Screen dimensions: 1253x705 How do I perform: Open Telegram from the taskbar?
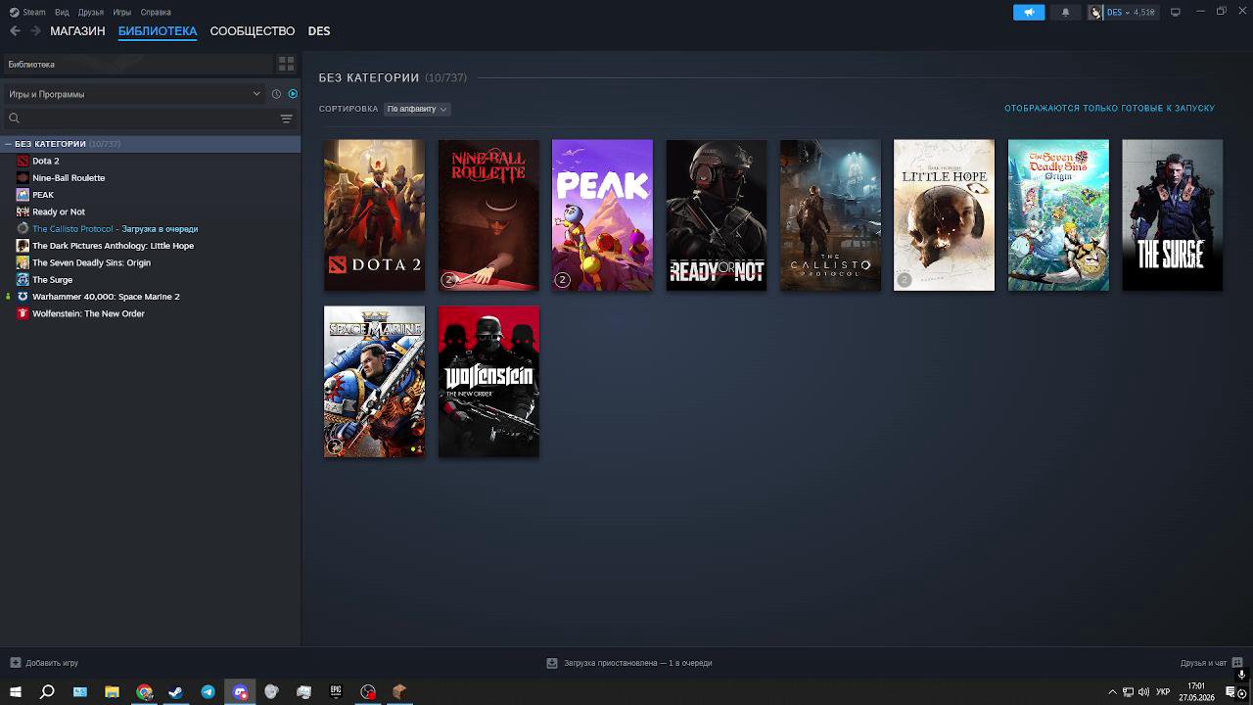click(x=208, y=692)
